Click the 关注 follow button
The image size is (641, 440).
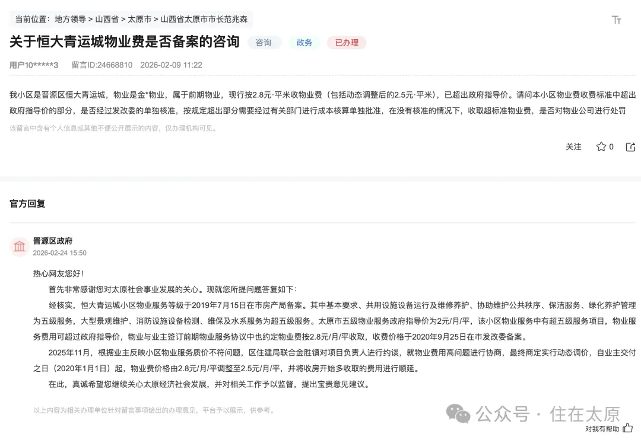[573, 146]
